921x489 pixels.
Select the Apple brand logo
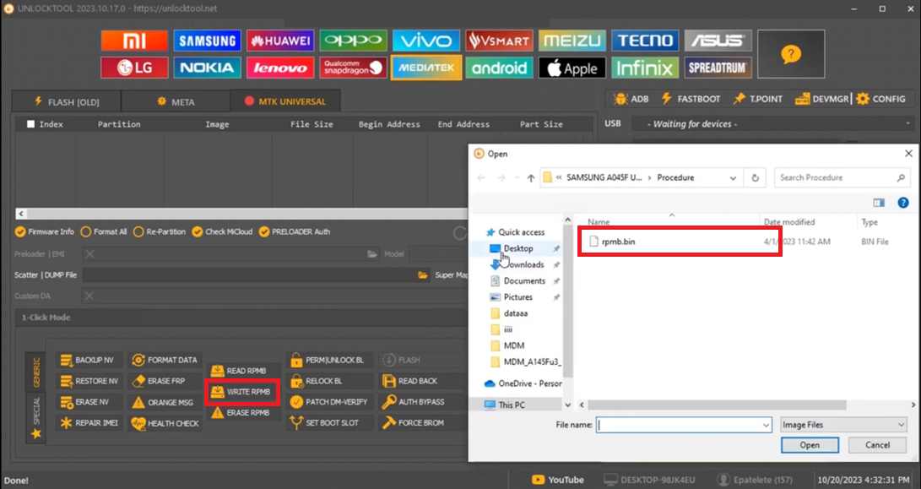[x=572, y=68]
